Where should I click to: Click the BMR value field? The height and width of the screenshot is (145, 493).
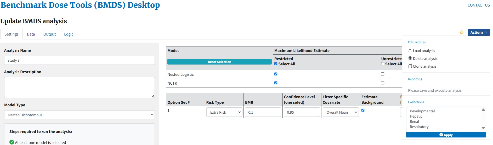tap(263, 112)
